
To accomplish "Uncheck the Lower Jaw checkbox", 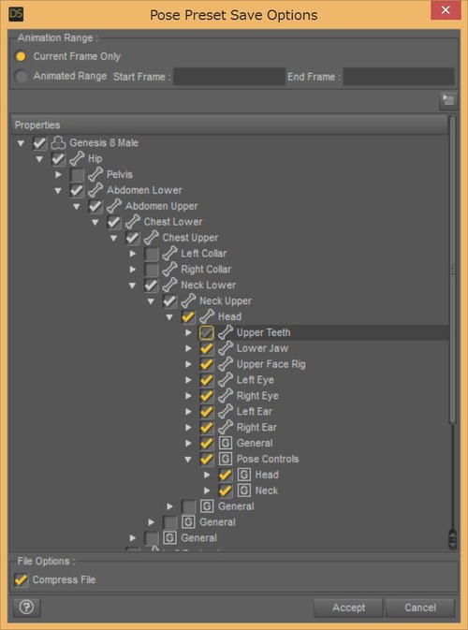I will [x=207, y=348].
